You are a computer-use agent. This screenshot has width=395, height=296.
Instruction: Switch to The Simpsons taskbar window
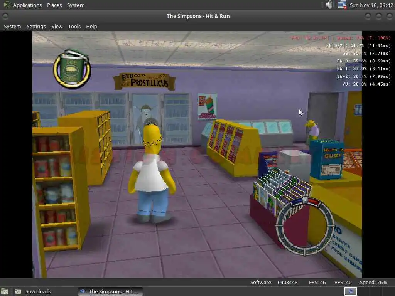(110, 291)
